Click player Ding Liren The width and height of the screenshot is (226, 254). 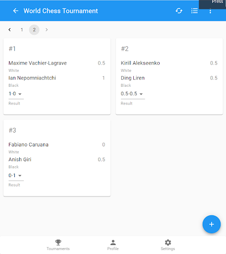coord(133,78)
